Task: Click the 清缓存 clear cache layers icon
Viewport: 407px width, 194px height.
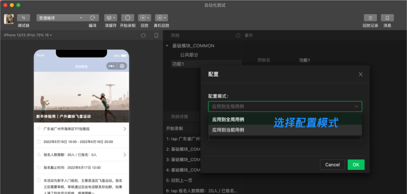Action: [109, 18]
